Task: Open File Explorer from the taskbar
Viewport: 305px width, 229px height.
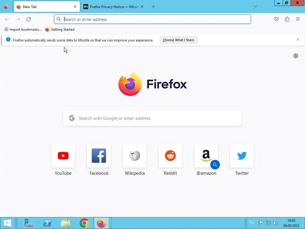Action: pos(66,223)
